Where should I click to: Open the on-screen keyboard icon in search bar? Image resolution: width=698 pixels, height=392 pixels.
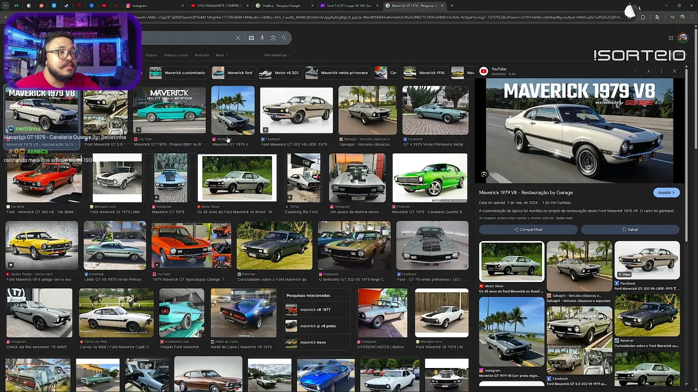pyautogui.click(x=251, y=38)
